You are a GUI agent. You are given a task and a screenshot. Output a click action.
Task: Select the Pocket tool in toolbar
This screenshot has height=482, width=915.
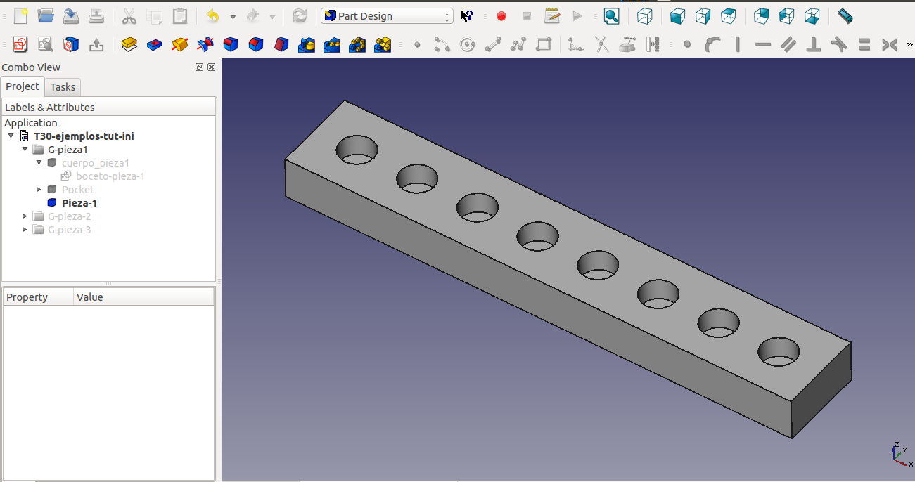pos(154,45)
